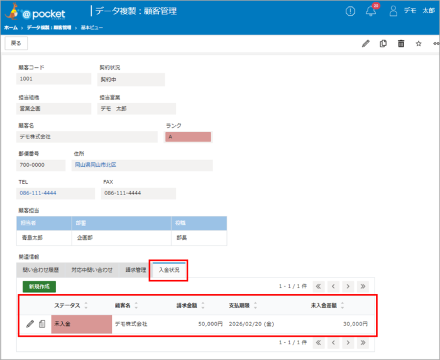The width and height of the screenshot is (440, 360).
Task: Click TEL link 086-111-4444
Action: tap(38, 193)
